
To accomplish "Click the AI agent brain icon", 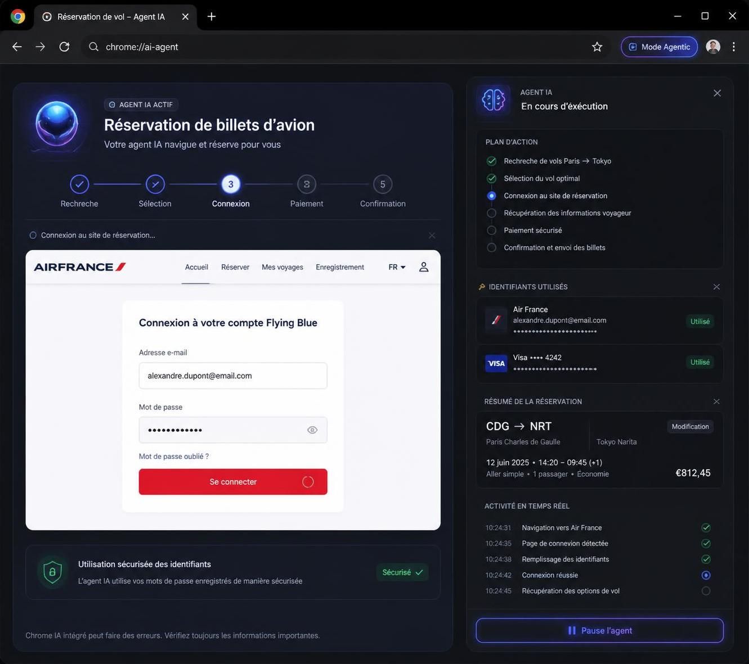I will tap(494, 100).
